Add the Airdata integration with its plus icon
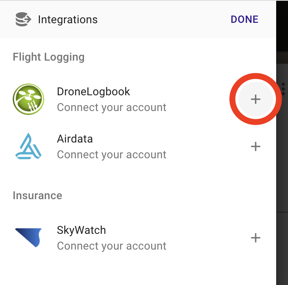Image resolution: width=288 pixels, height=285 pixels. (x=256, y=146)
